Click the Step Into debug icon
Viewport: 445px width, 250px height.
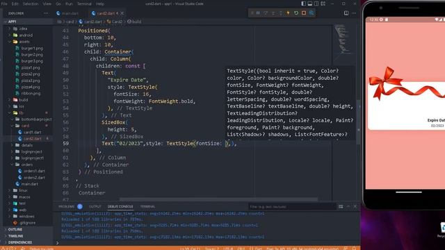tap(273, 13)
